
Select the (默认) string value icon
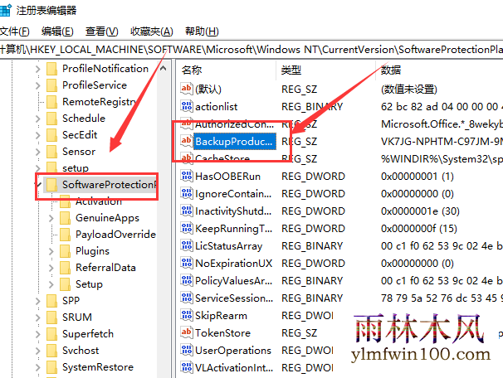coord(187,89)
